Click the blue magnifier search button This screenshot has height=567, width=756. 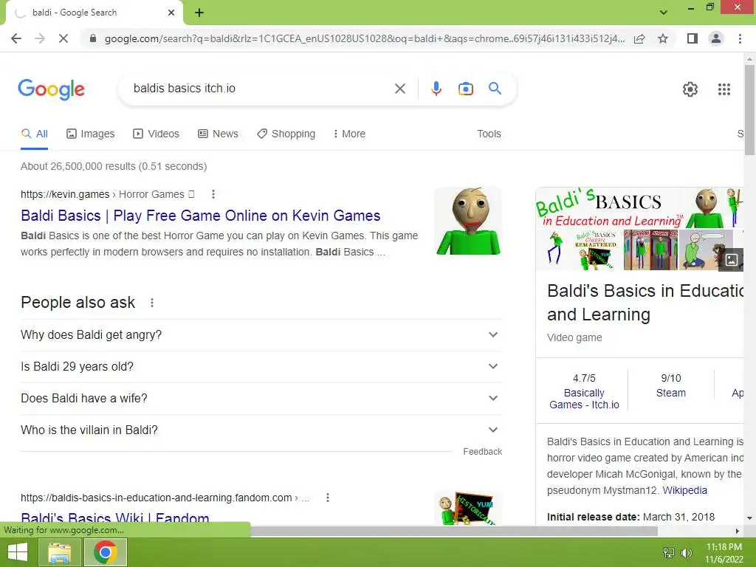[495, 89]
